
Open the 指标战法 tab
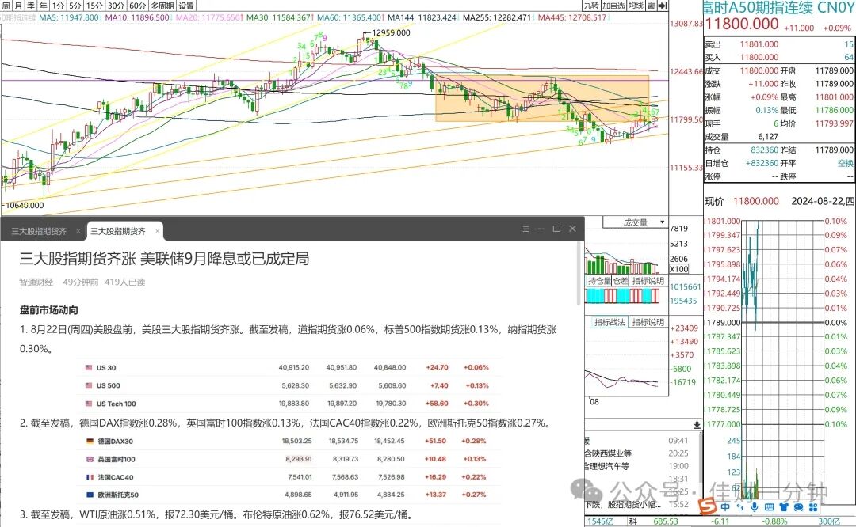click(610, 322)
